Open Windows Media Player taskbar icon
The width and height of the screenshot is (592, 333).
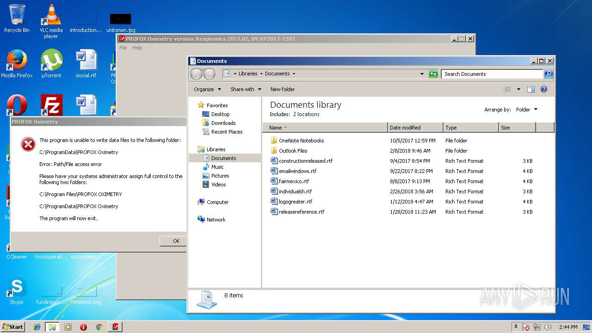[68, 327]
